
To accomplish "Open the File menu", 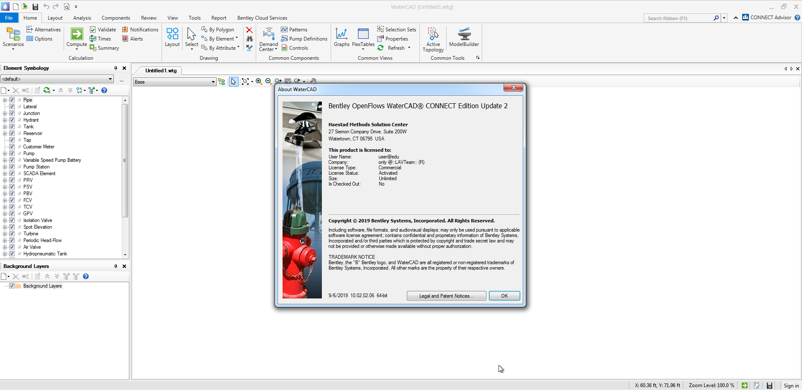I will click(x=9, y=18).
